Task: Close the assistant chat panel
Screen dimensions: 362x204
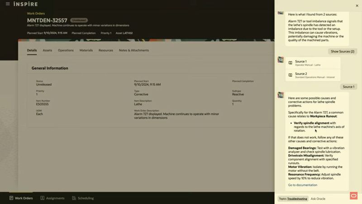Action: point(357,5)
